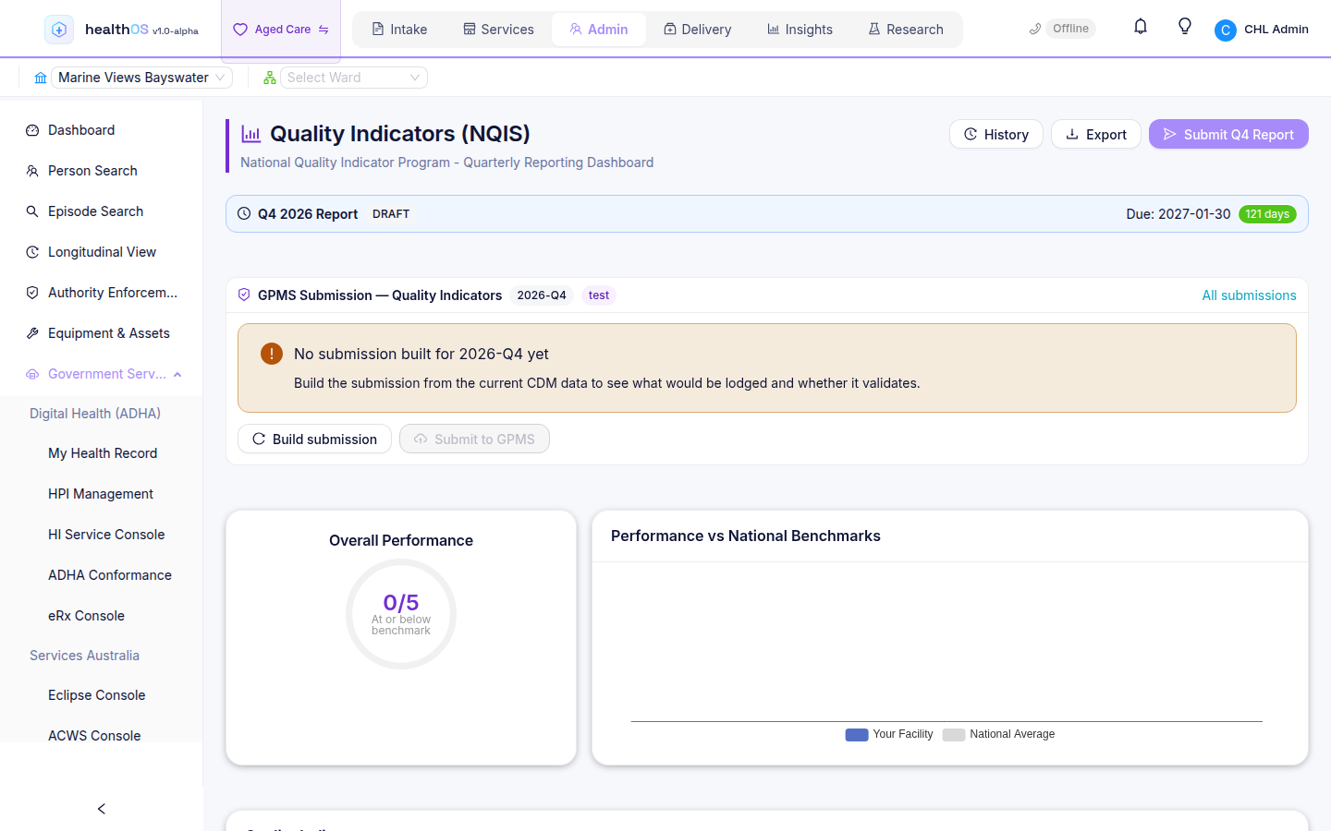Open My Health Record
Viewport: 1331px width, 831px height.
pyautogui.click(x=102, y=453)
